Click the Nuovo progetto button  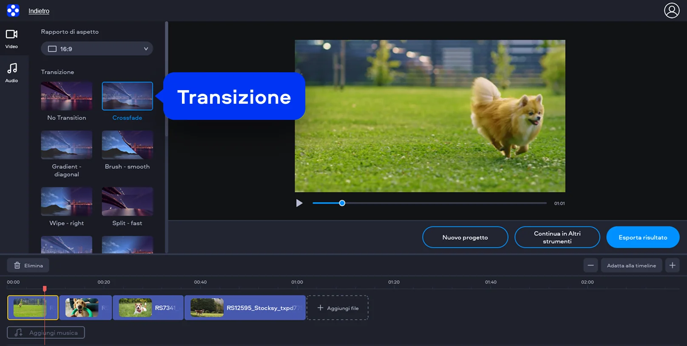[465, 237]
